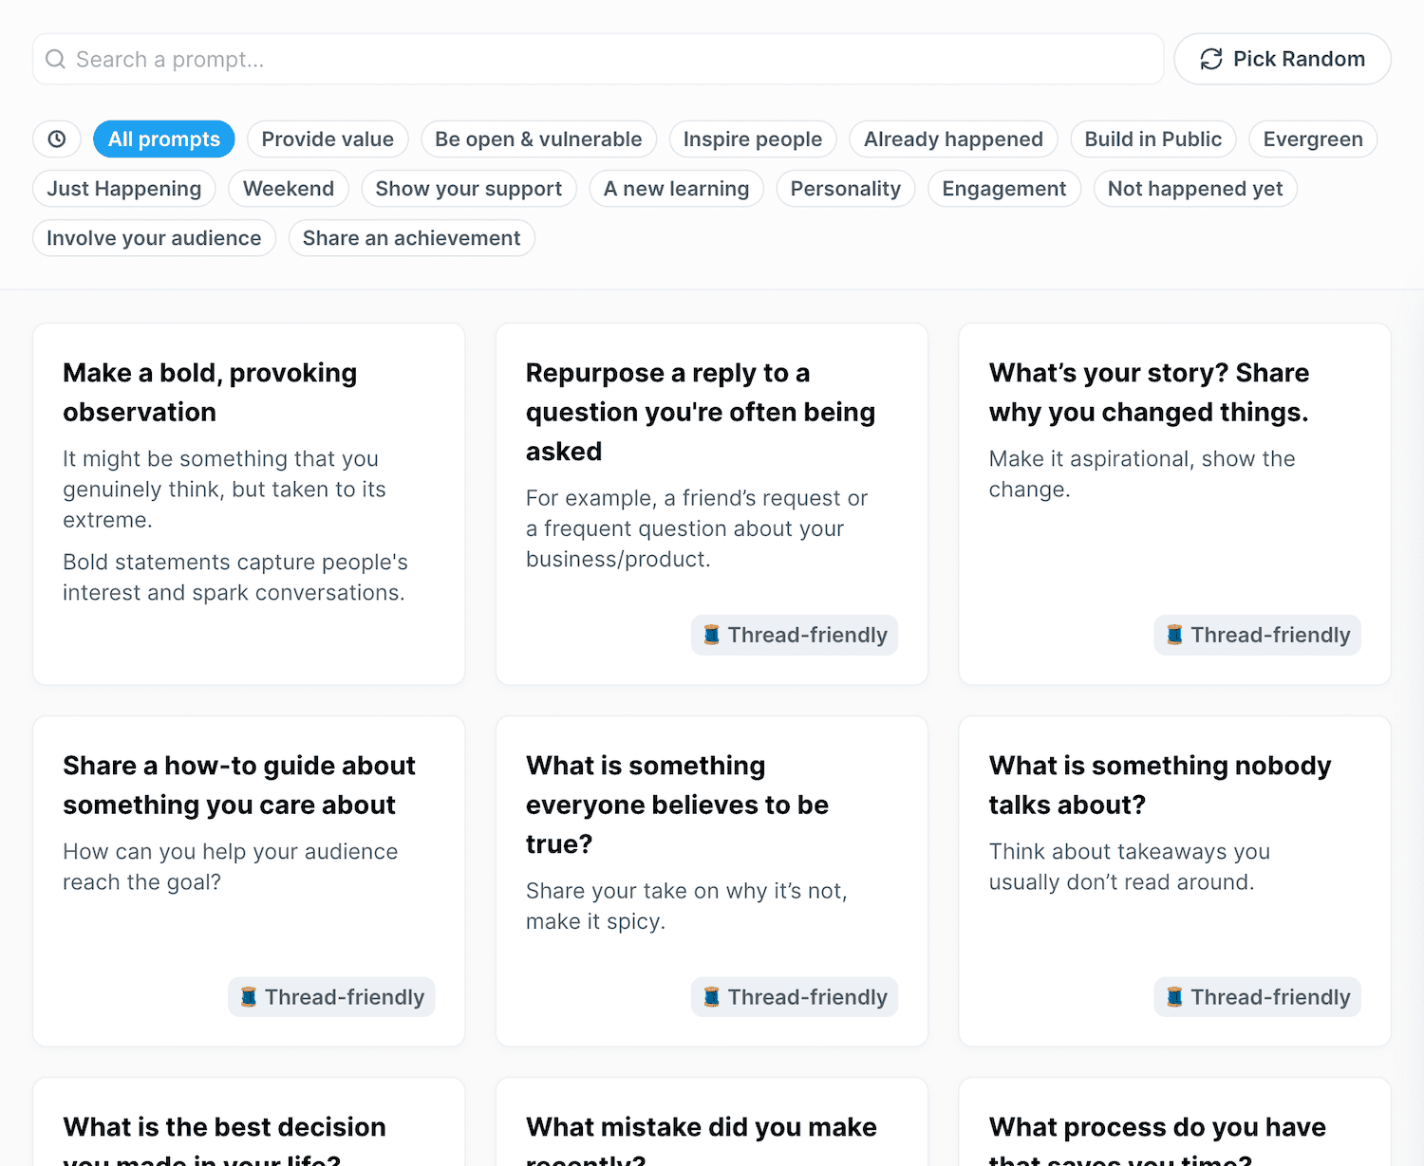Click the Thread-friendly icon on the how-to guide card
This screenshot has width=1424, height=1166.
pyautogui.click(x=249, y=997)
